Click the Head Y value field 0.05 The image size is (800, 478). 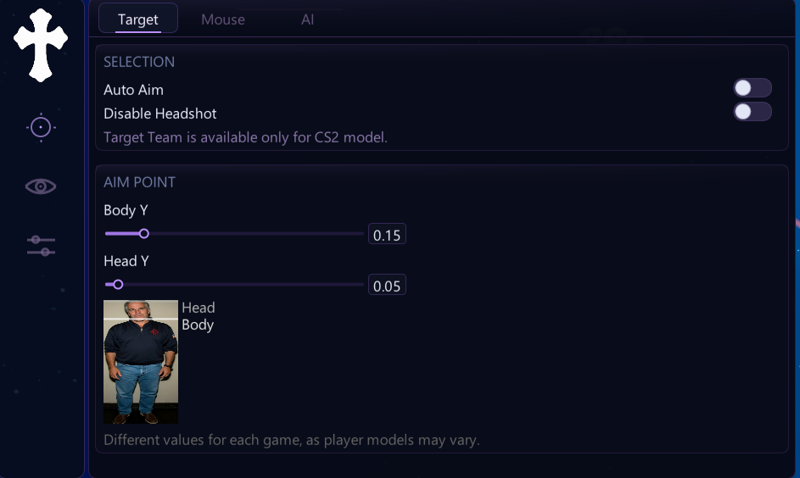[x=387, y=285]
